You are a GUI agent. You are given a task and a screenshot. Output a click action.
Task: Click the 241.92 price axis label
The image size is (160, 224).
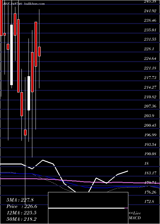click(150, 11)
